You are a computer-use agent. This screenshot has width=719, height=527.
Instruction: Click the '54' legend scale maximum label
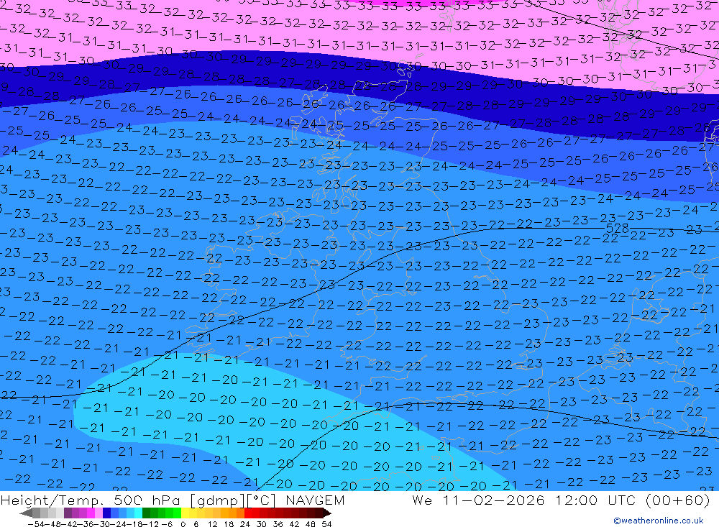coord(326,524)
